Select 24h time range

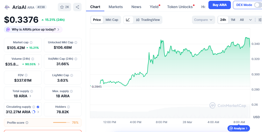pos(223,20)
